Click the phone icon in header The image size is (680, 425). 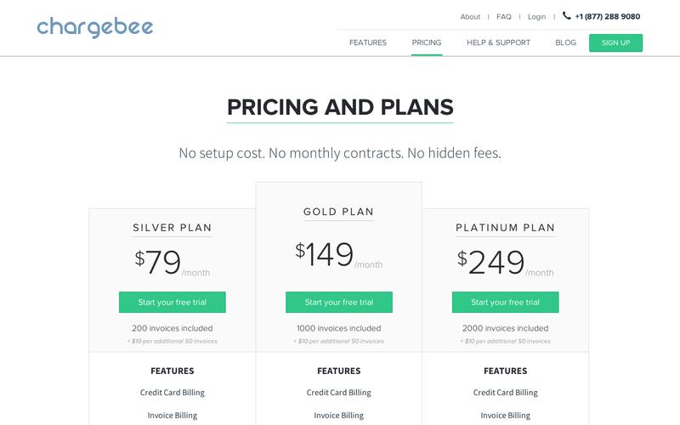click(567, 15)
